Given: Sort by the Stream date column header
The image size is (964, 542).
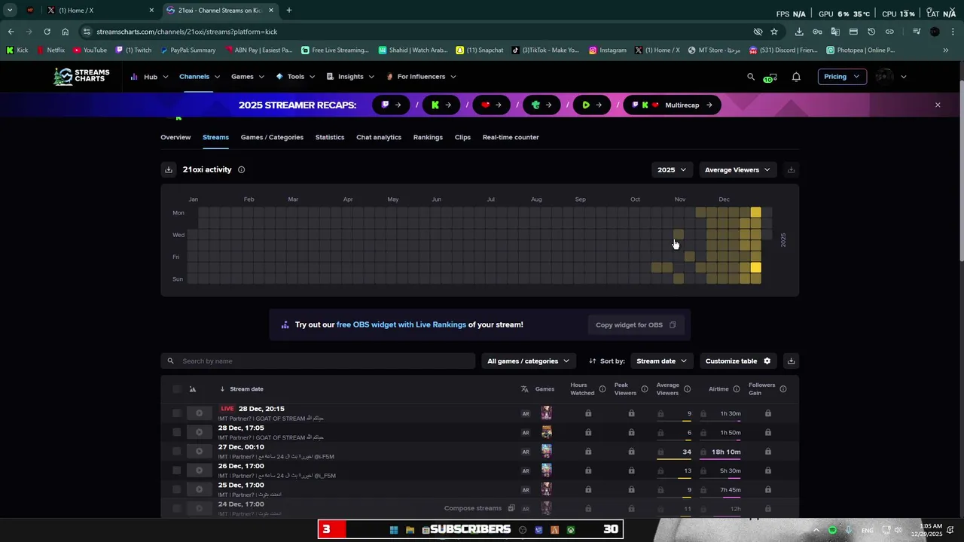Looking at the screenshot, I should tap(246, 389).
